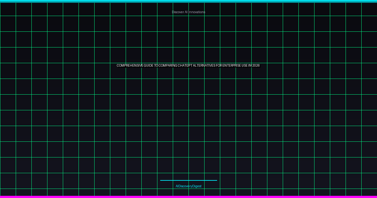Click the word Digest in AIDiscoveryDigest

pos(197,186)
